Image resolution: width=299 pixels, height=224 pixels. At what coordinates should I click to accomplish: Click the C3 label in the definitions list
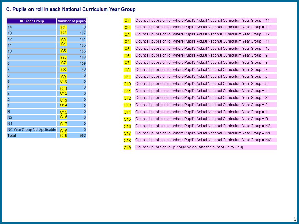coord(127,35)
